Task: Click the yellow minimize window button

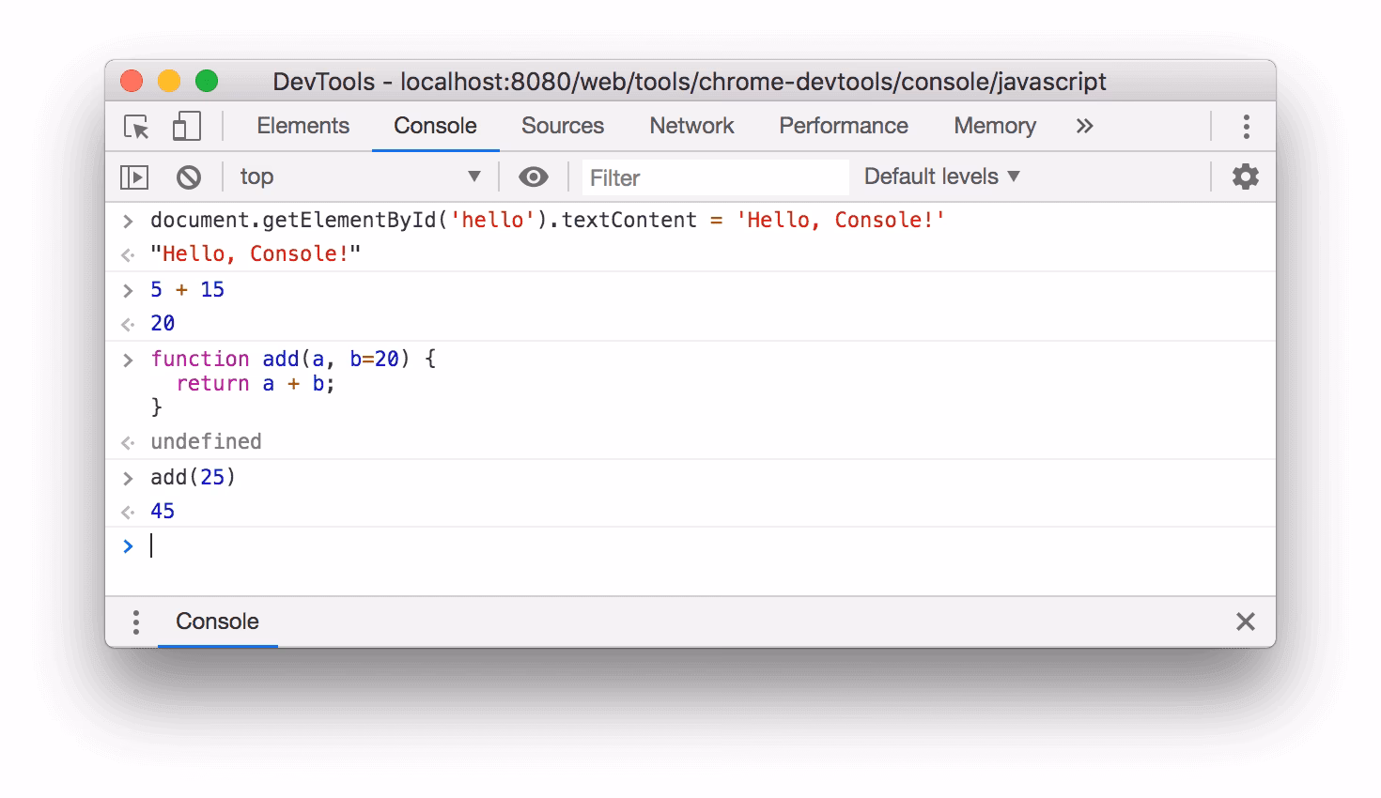Action: point(169,81)
